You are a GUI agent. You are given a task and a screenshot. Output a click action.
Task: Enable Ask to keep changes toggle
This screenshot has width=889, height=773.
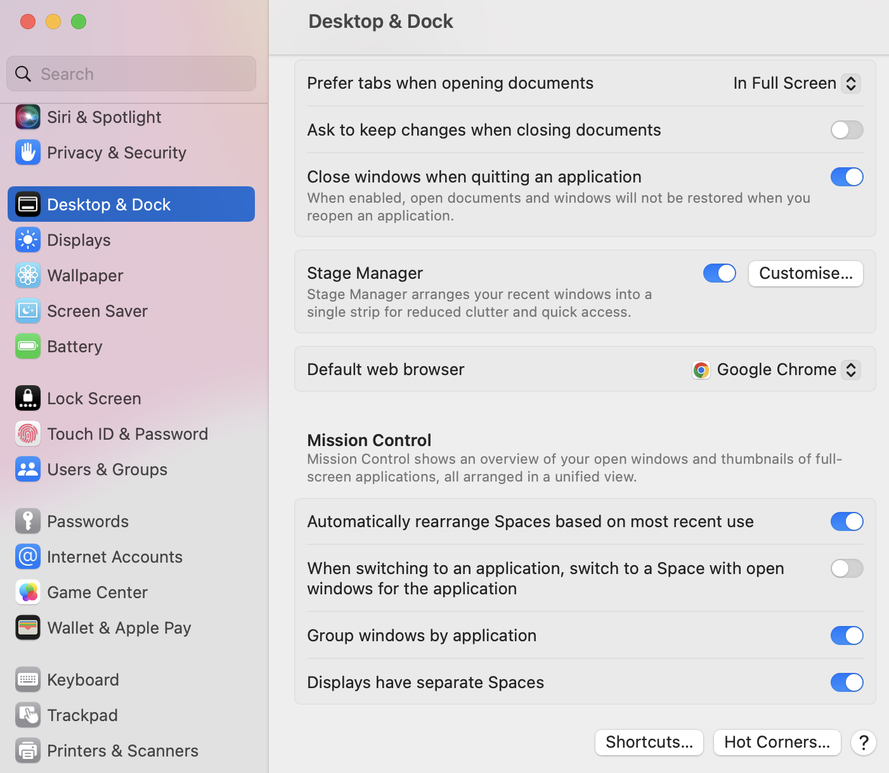pyautogui.click(x=847, y=130)
